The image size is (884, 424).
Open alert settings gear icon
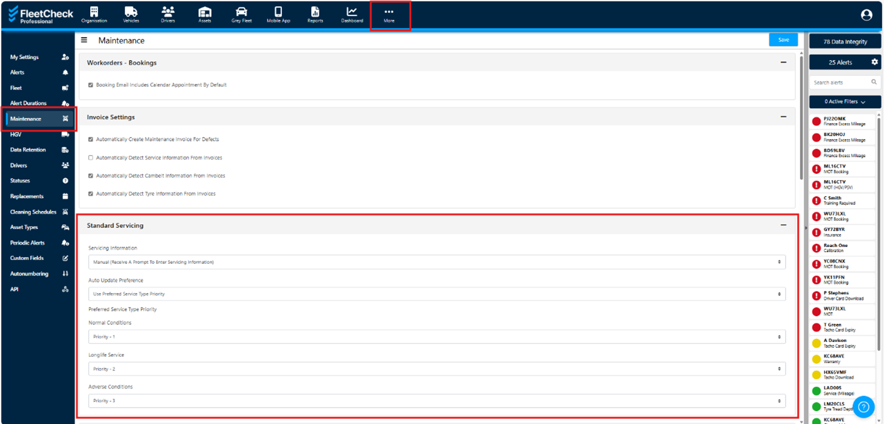[874, 62]
